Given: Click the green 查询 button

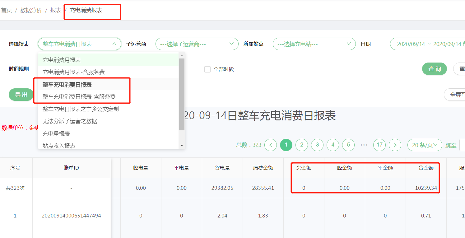Looking at the screenshot, I should 434,69.
